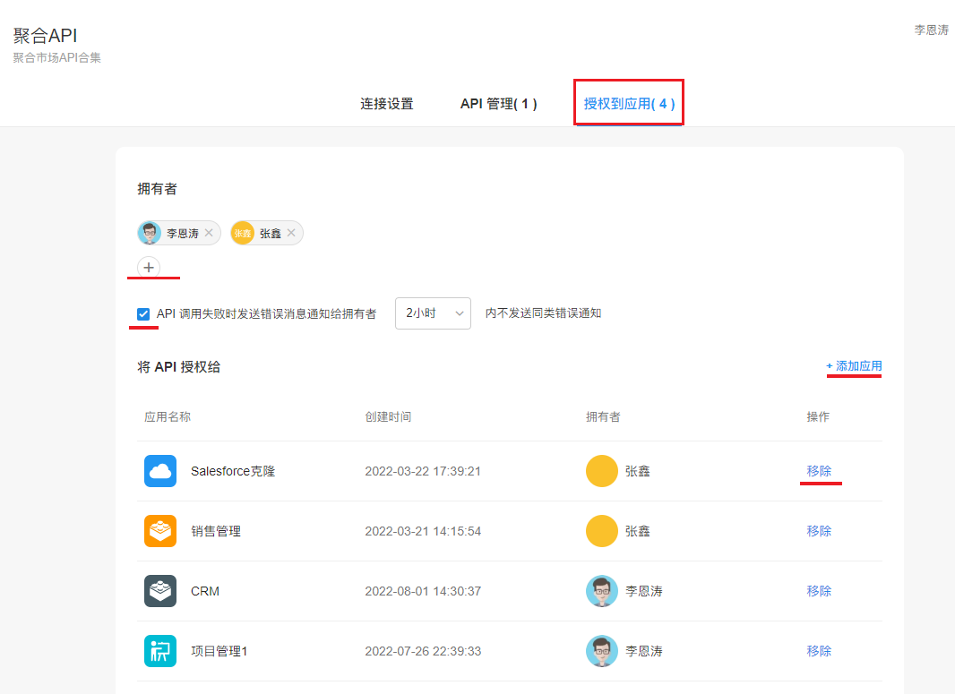Click the 添加应用 link
This screenshot has width=955, height=694.
click(854, 366)
